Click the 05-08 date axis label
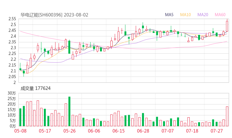232x138 pixels. [x=20, y=131]
